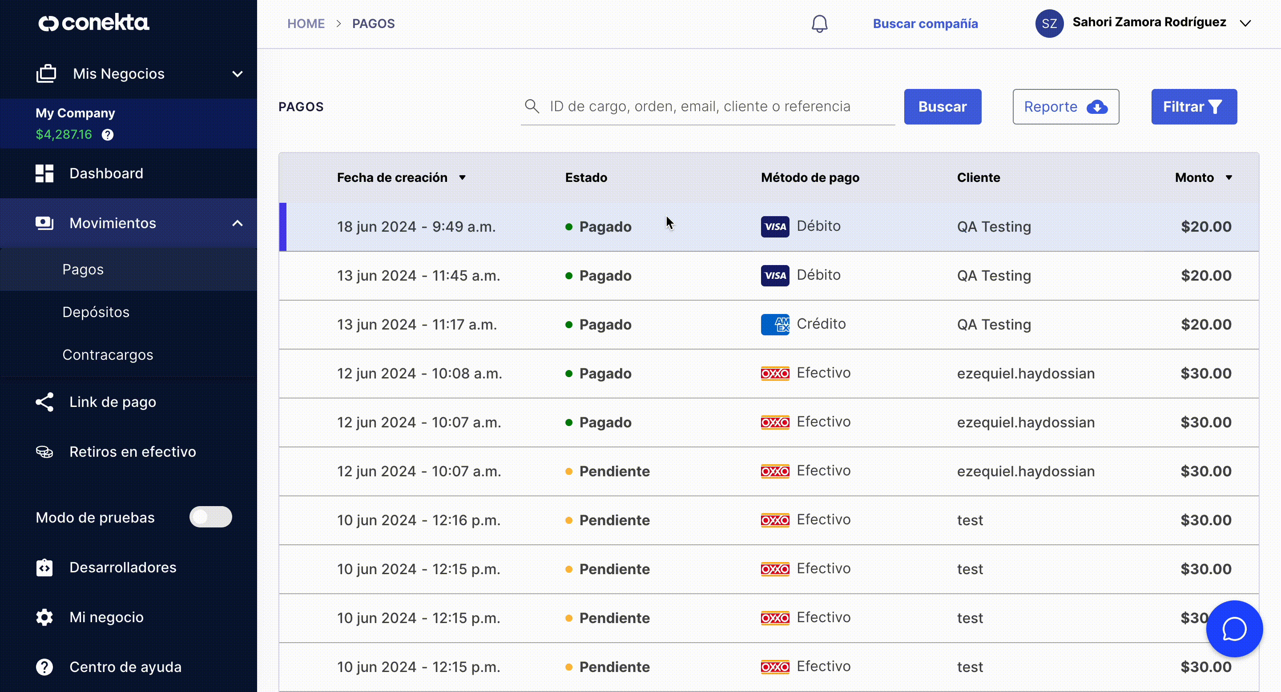The height and width of the screenshot is (692, 1281).
Task: Click the Desarrolladores code icon
Action: point(44,567)
